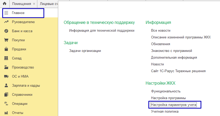Click the Покупки shopping cart icon
The width and height of the screenshot is (220, 116).
(6, 40)
